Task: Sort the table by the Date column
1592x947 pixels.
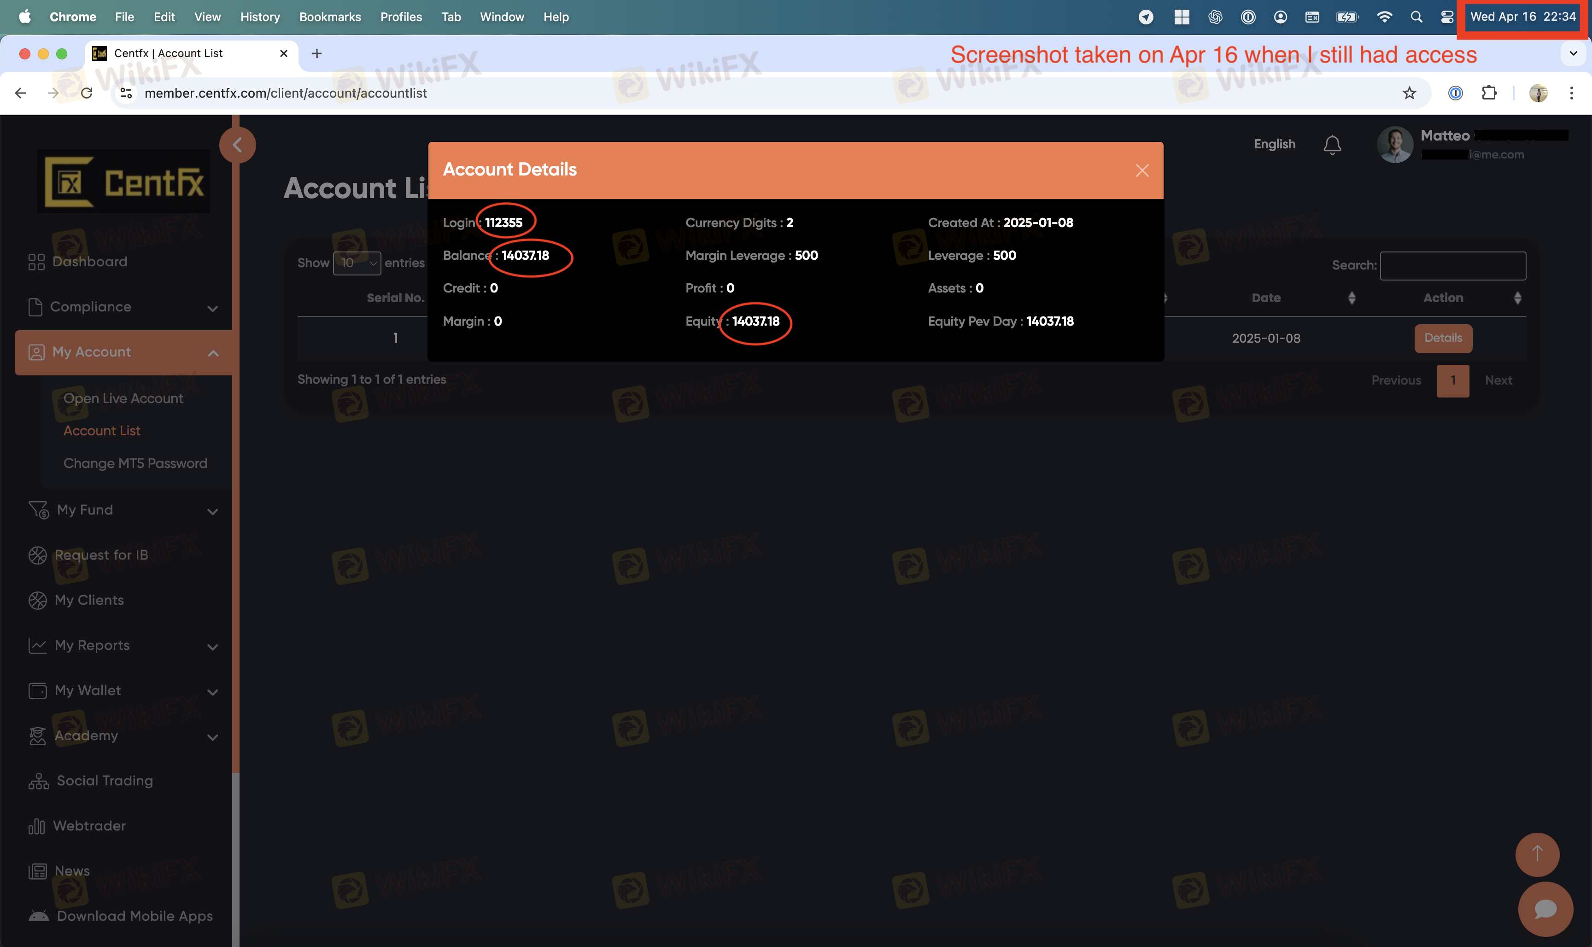Action: pos(1266,298)
